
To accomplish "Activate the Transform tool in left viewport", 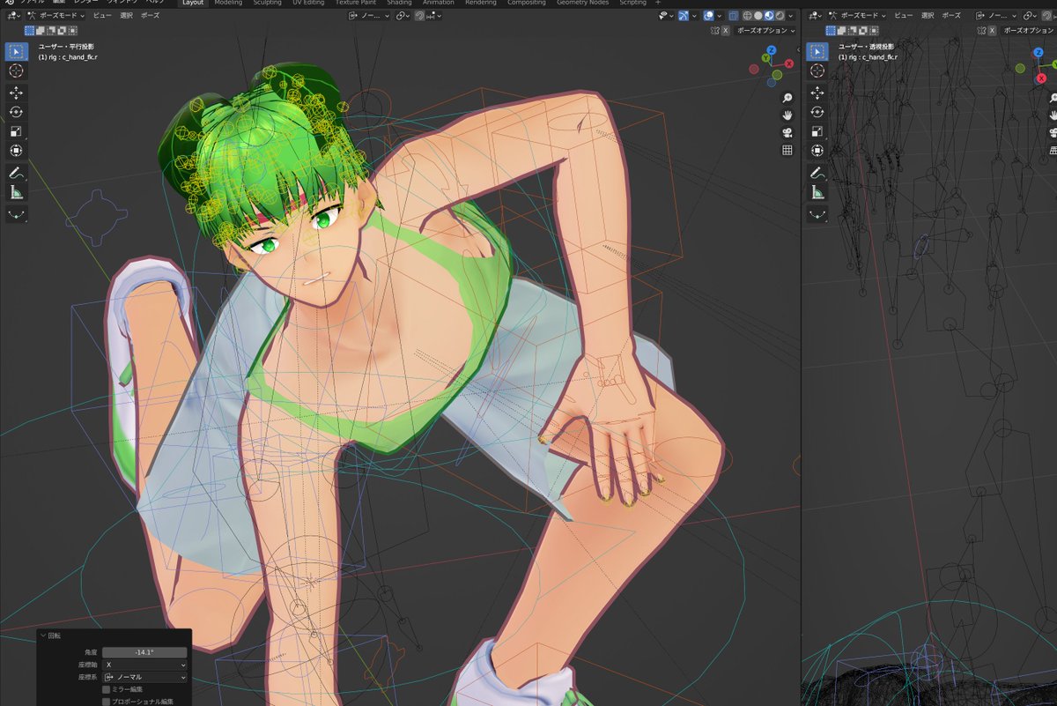I will point(16,151).
